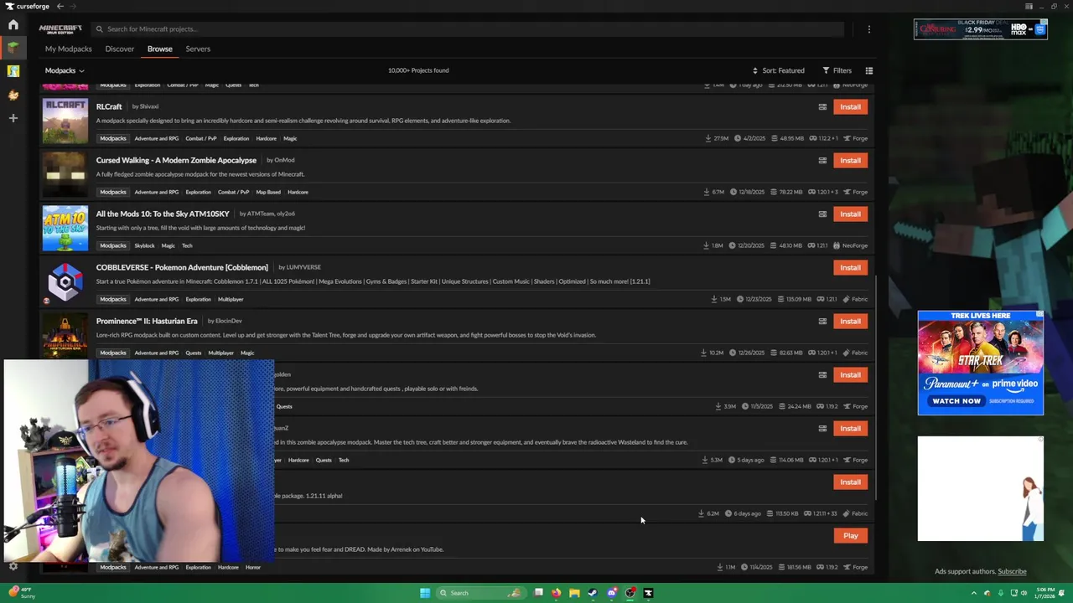The image size is (1073, 603).
Task: Focus Search for Minecraft projects field
Action: coord(468,28)
